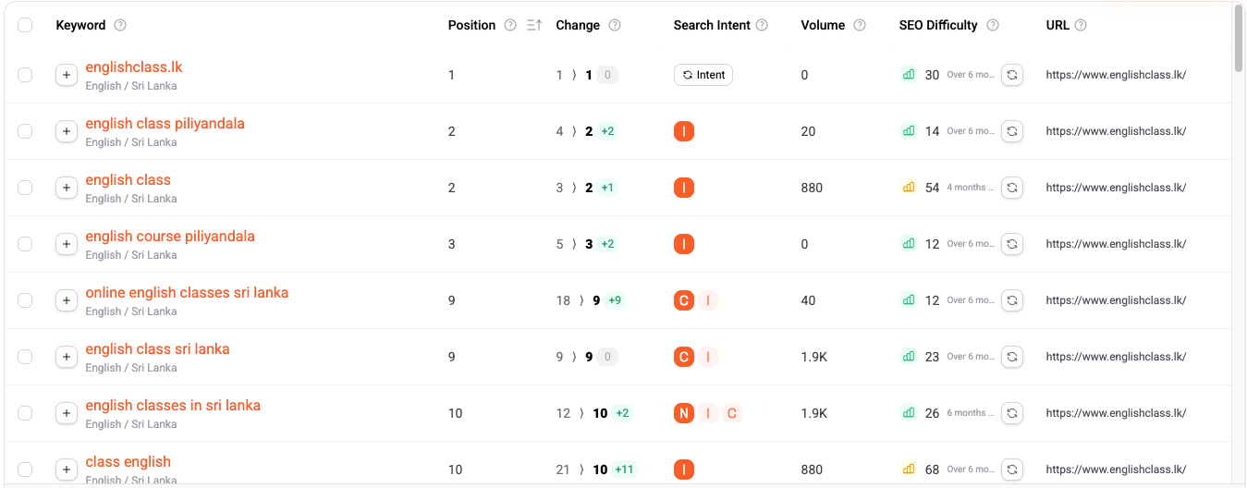Click Informational intent badge for english class piliyandala
Screen dimensions: 1247x488
pyautogui.click(x=684, y=131)
